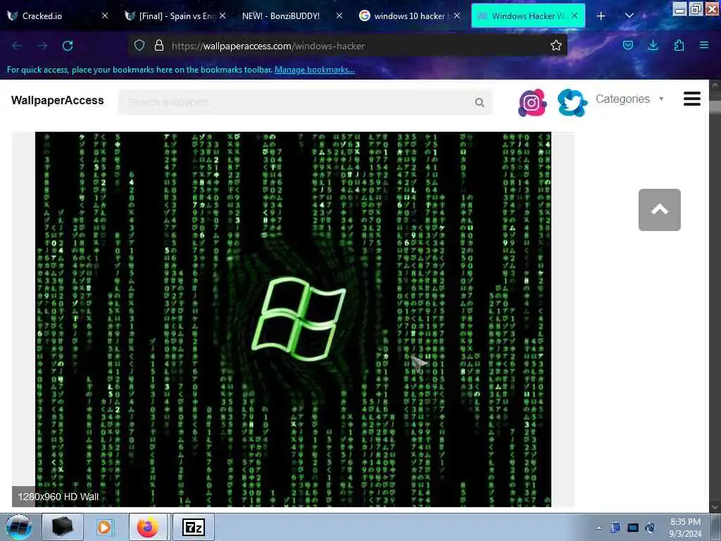Open the extensions puzzle icon

(x=679, y=45)
